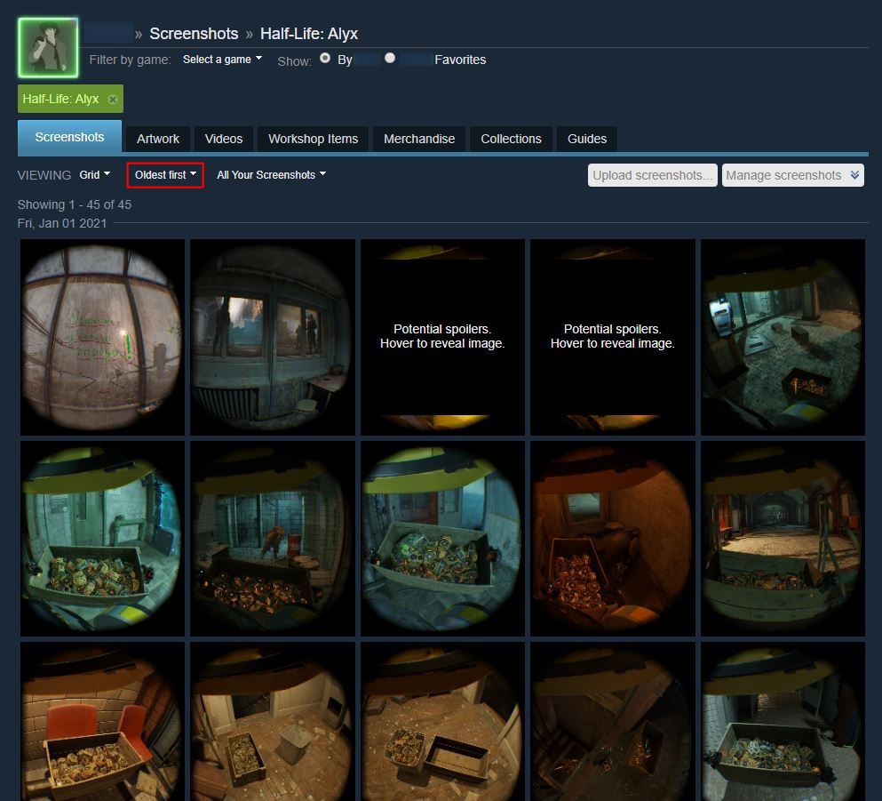
Task: Switch to the Screenshots tab
Action: (70, 137)
